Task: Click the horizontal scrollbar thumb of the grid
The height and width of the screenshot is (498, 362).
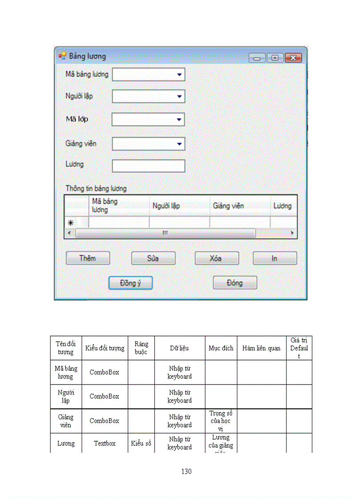Action: (x=165, y=233)
